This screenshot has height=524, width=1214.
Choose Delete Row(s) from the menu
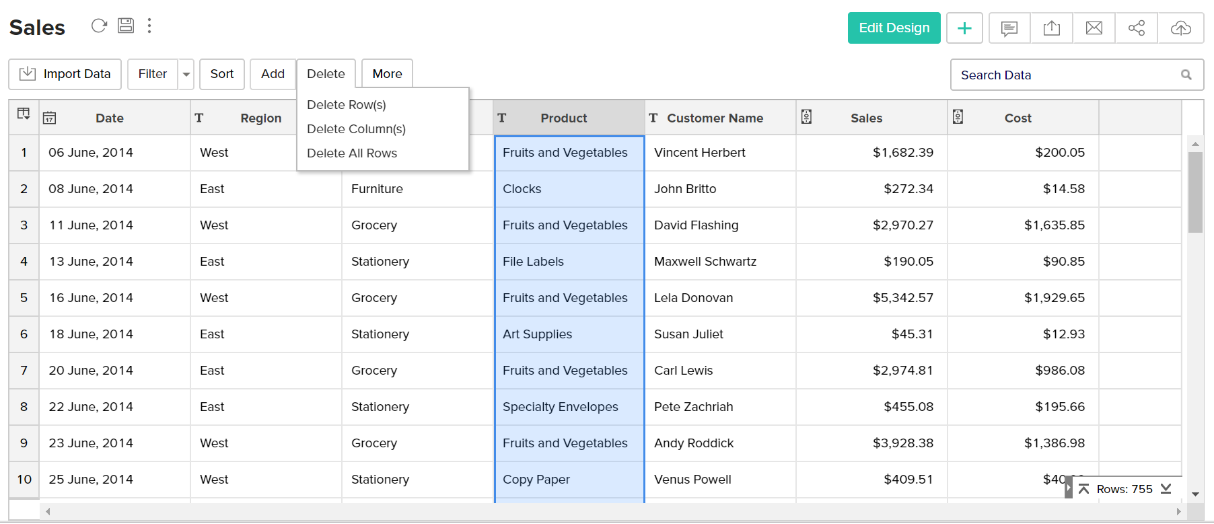346,105
